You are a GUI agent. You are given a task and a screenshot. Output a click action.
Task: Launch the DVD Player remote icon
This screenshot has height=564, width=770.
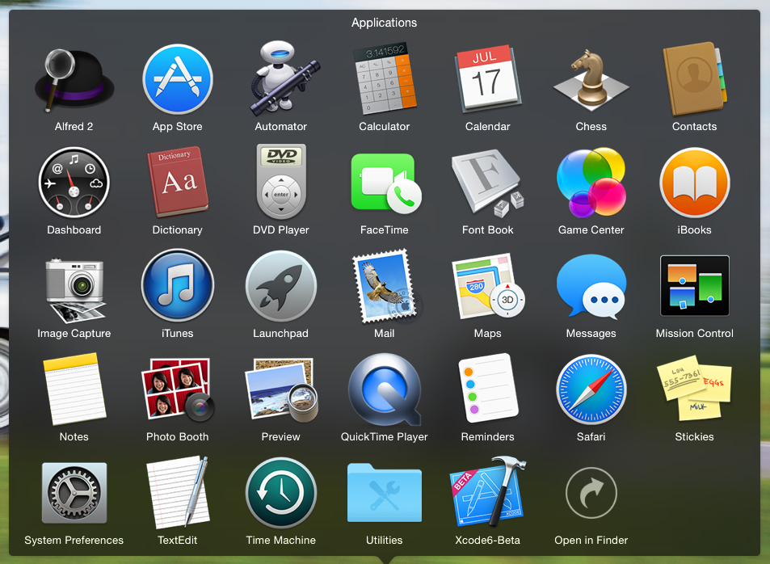click(x=281, y=182)
